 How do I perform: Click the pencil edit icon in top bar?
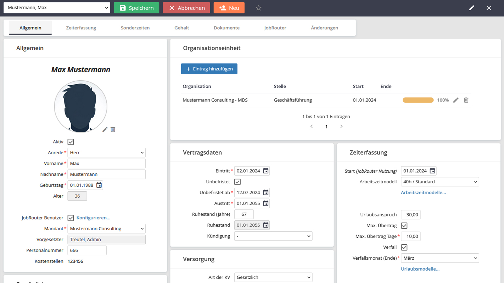(471, 8)
